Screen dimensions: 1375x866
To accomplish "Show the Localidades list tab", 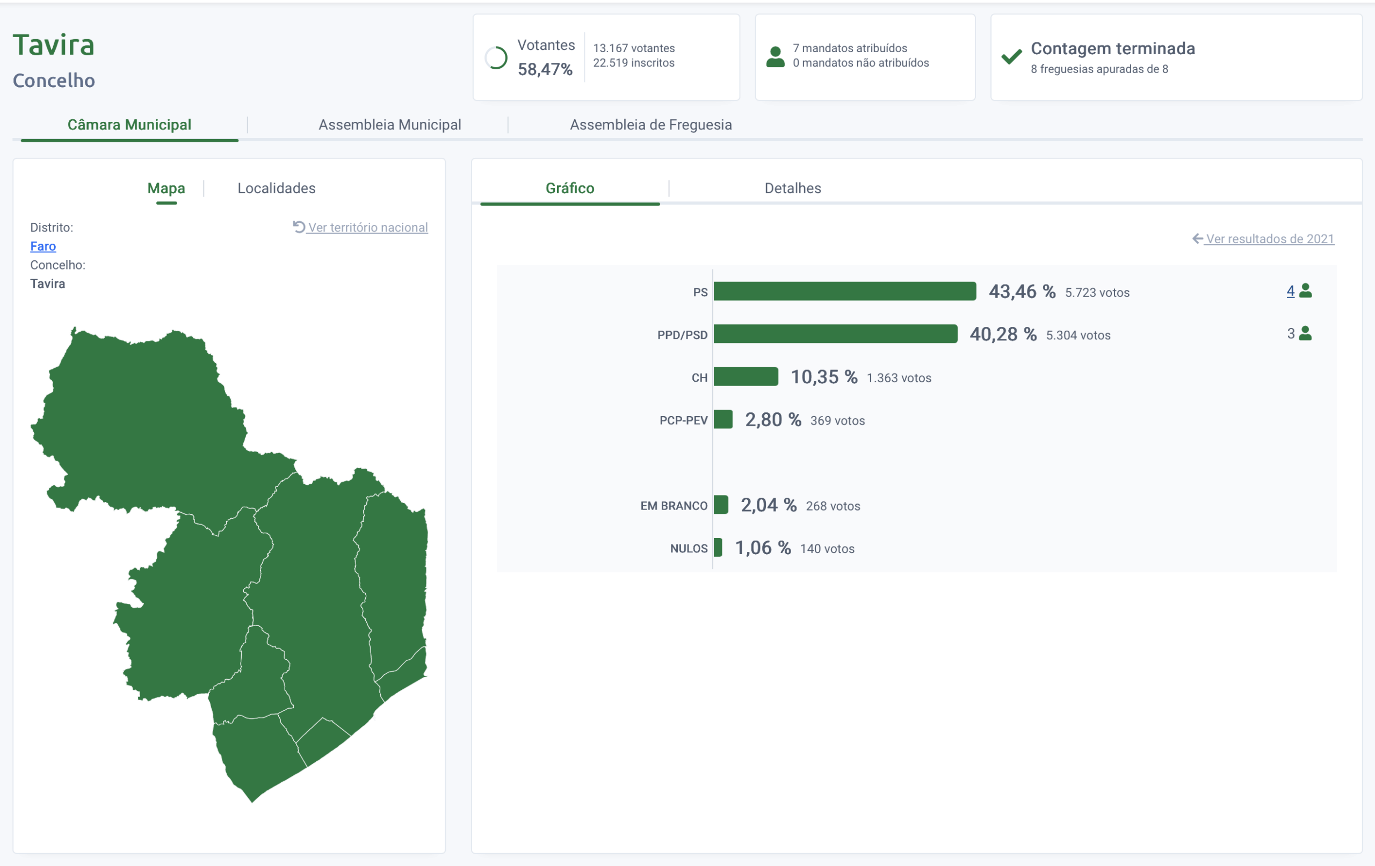I will point(277,188).
